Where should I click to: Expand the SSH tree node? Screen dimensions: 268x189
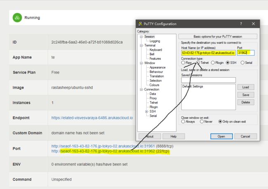pyautogui.click(x=146, y=111)
